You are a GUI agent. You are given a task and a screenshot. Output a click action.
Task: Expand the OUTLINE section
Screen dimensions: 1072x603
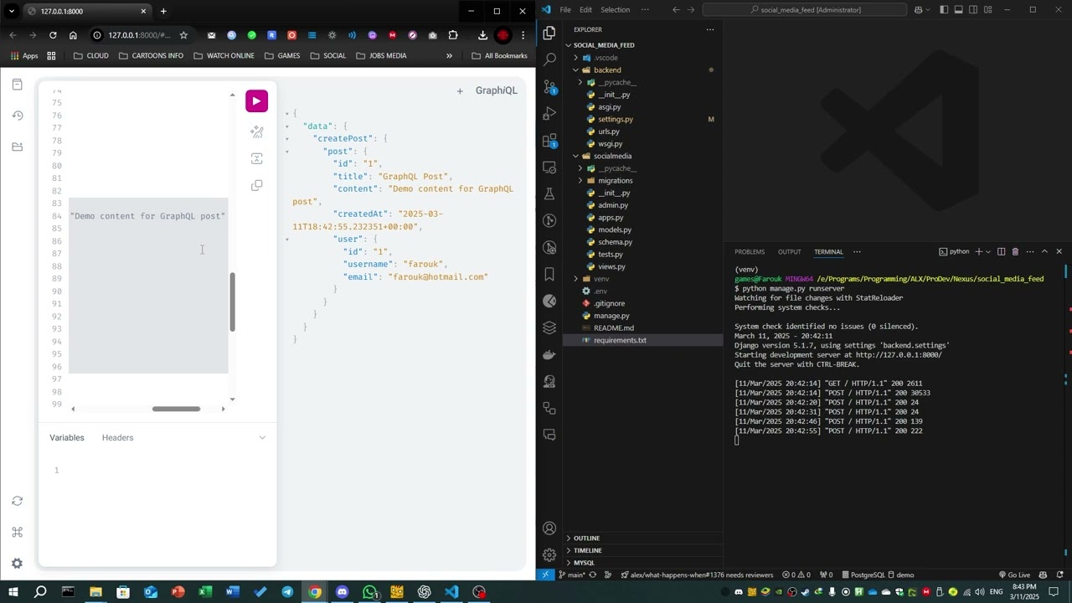tap(642, 538)
